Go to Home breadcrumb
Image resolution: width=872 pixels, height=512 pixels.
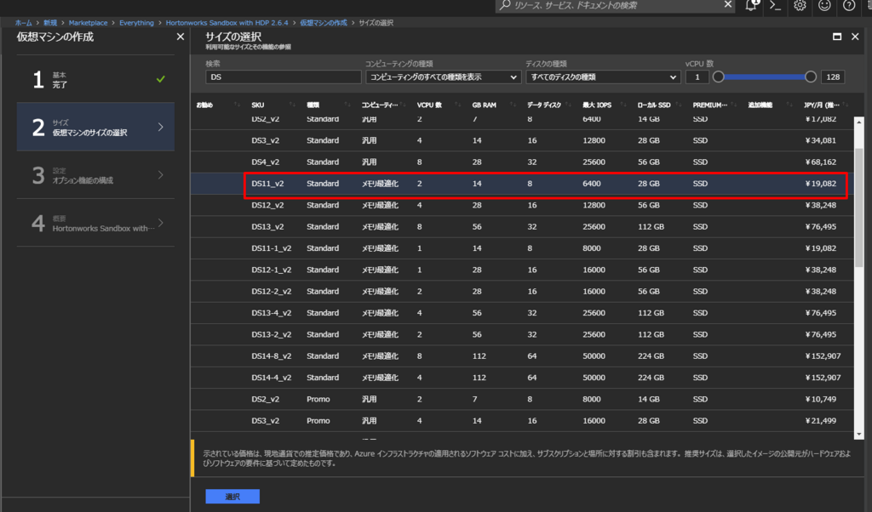tap(23, 23)
